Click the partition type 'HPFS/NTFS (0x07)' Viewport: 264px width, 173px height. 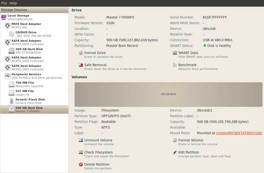(x=116, y=116)
